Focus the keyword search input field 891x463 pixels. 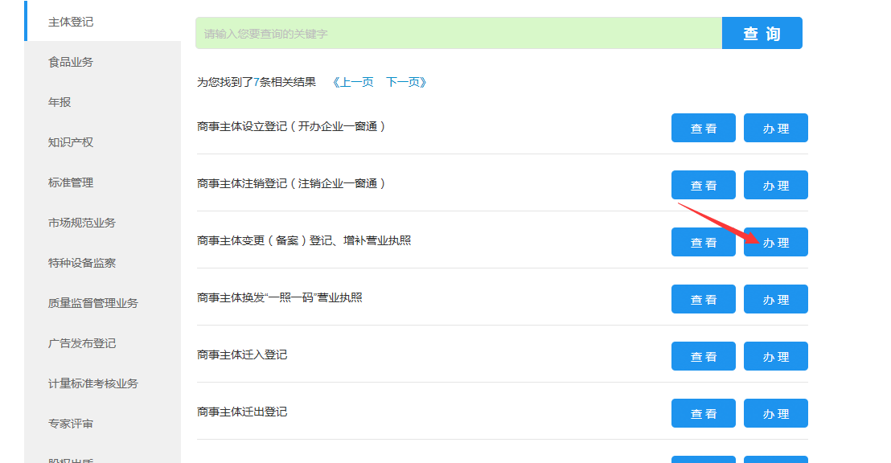(458, 34)
